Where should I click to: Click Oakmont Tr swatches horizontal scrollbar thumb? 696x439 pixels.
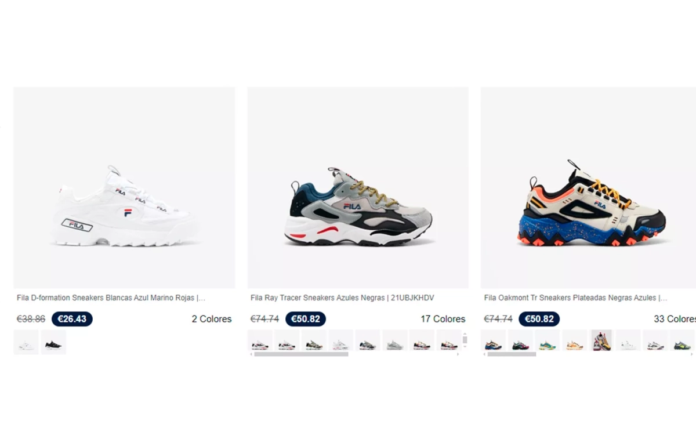point(512,354)
